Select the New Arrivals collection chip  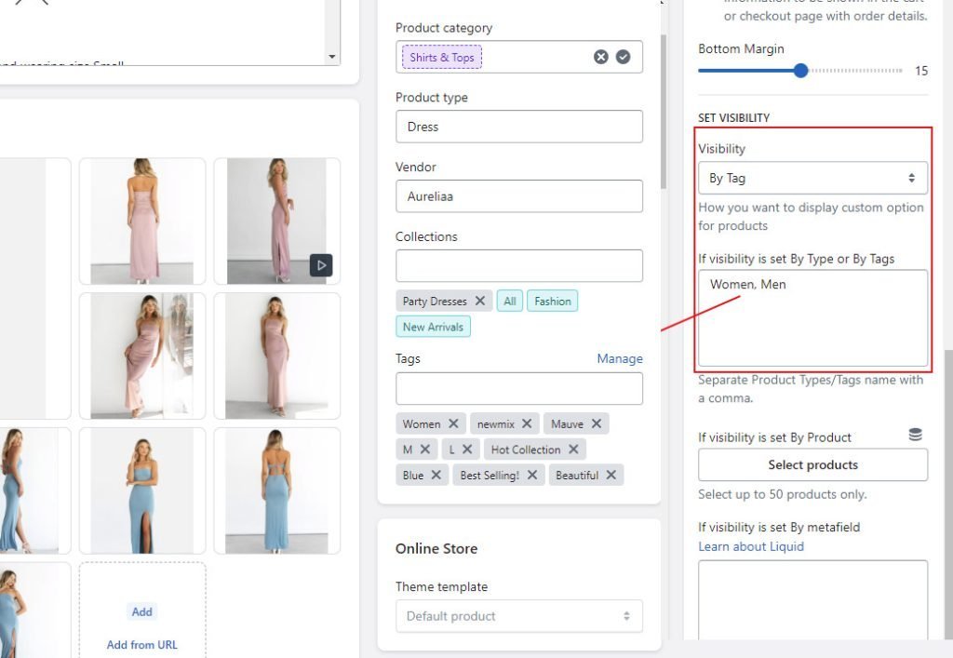coord(433,327)
